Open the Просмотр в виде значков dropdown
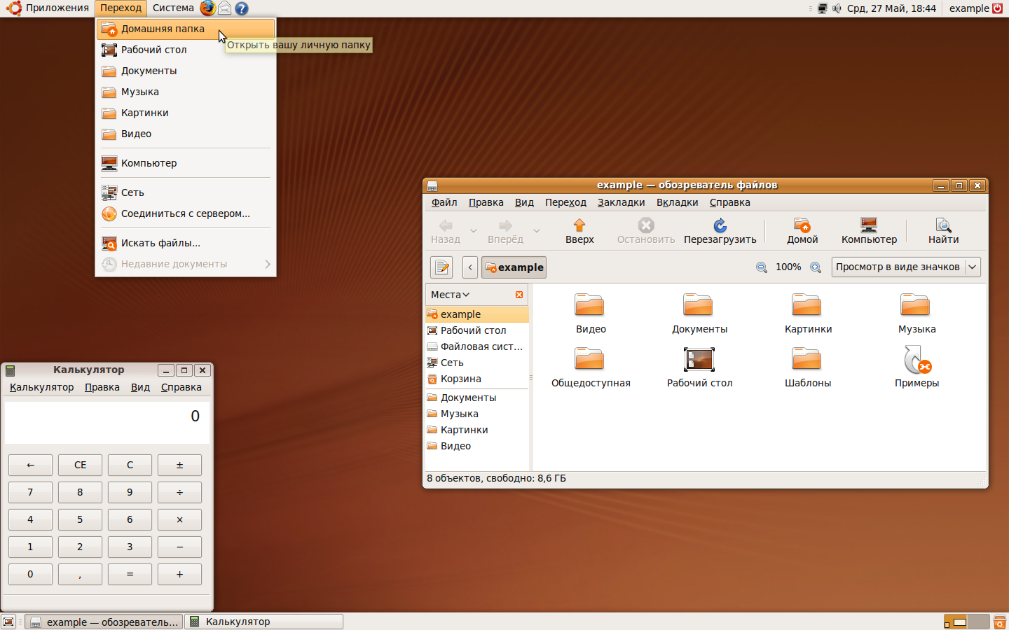This screenshot has height=630, width=1009. 906,267
